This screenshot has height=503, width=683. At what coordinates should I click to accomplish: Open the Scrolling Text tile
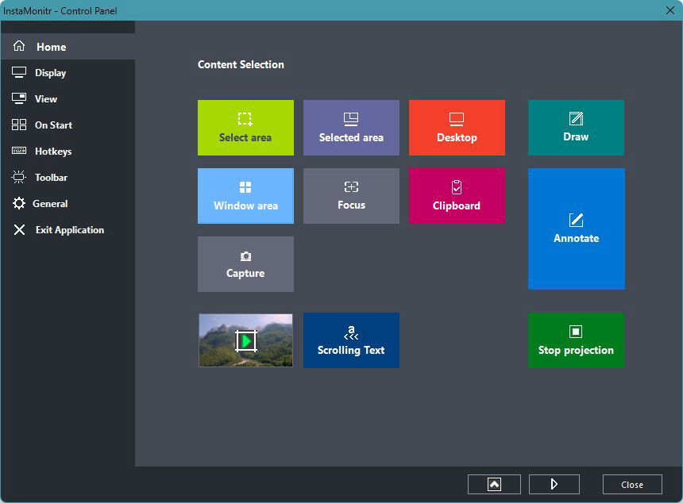tap(351, 340)
